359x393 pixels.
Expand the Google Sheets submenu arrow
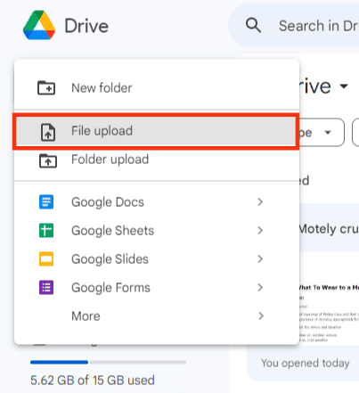click(260, 230)
